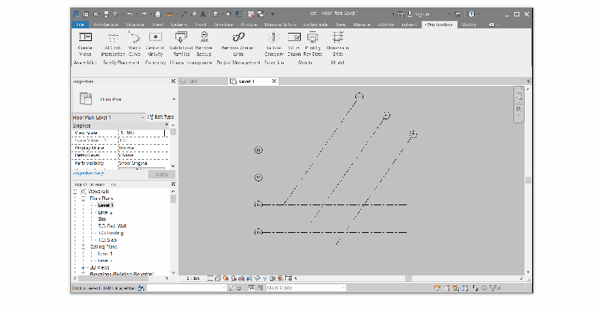Click the Remove Backup tool
This screenshot has height=309, width=597.
coord(204,44)
